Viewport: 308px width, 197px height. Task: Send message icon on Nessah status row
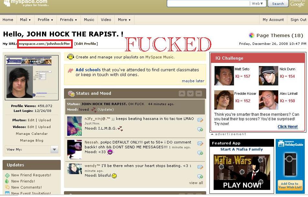[x=200, y=143]
